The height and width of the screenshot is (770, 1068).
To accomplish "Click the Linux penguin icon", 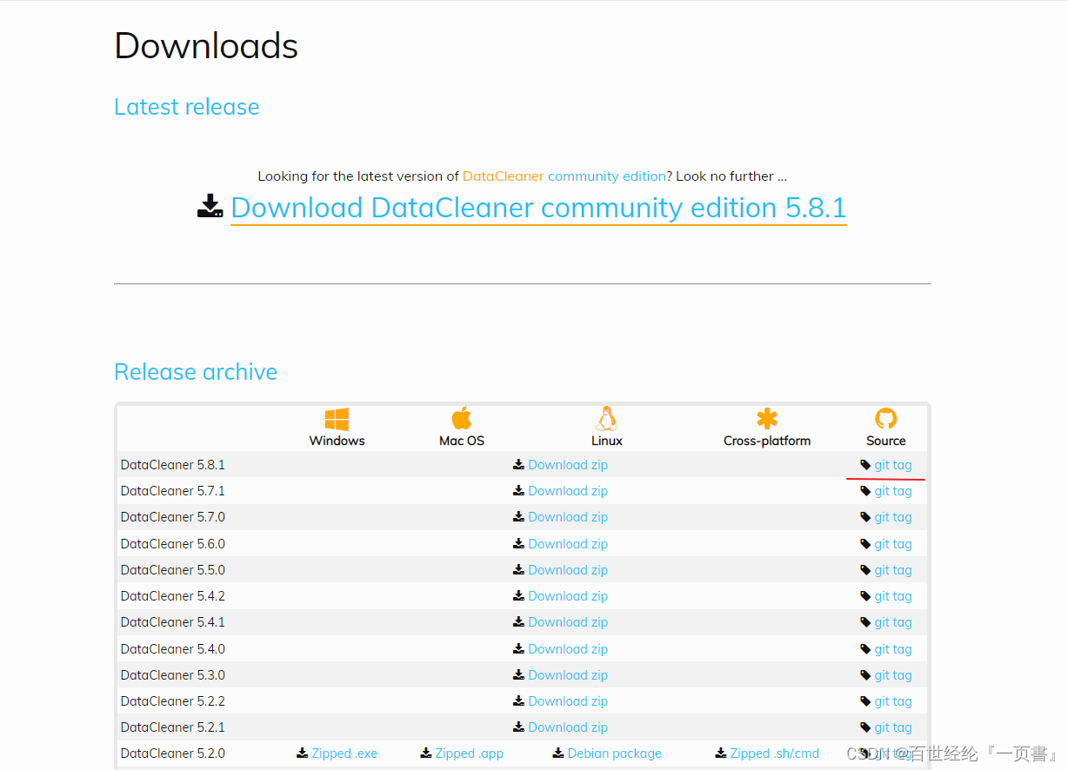I will [606, 418].
